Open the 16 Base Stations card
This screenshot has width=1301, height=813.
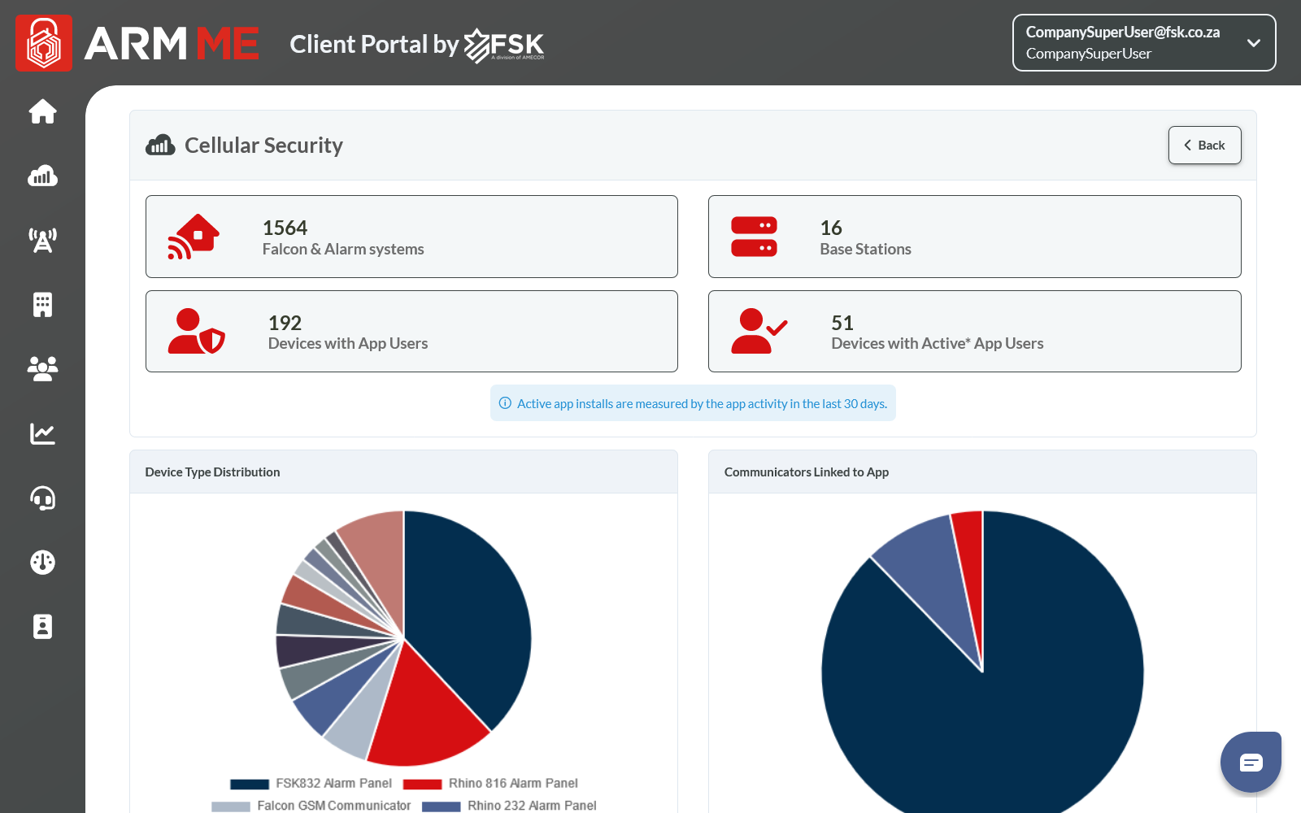(x=974, y=237)
